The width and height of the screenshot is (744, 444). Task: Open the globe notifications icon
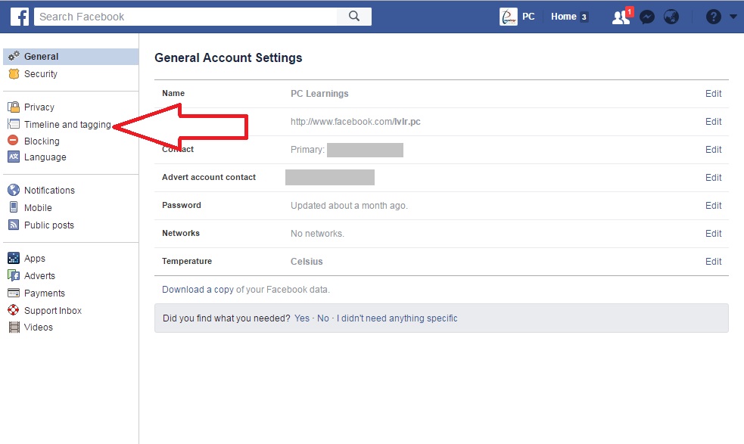671,17
